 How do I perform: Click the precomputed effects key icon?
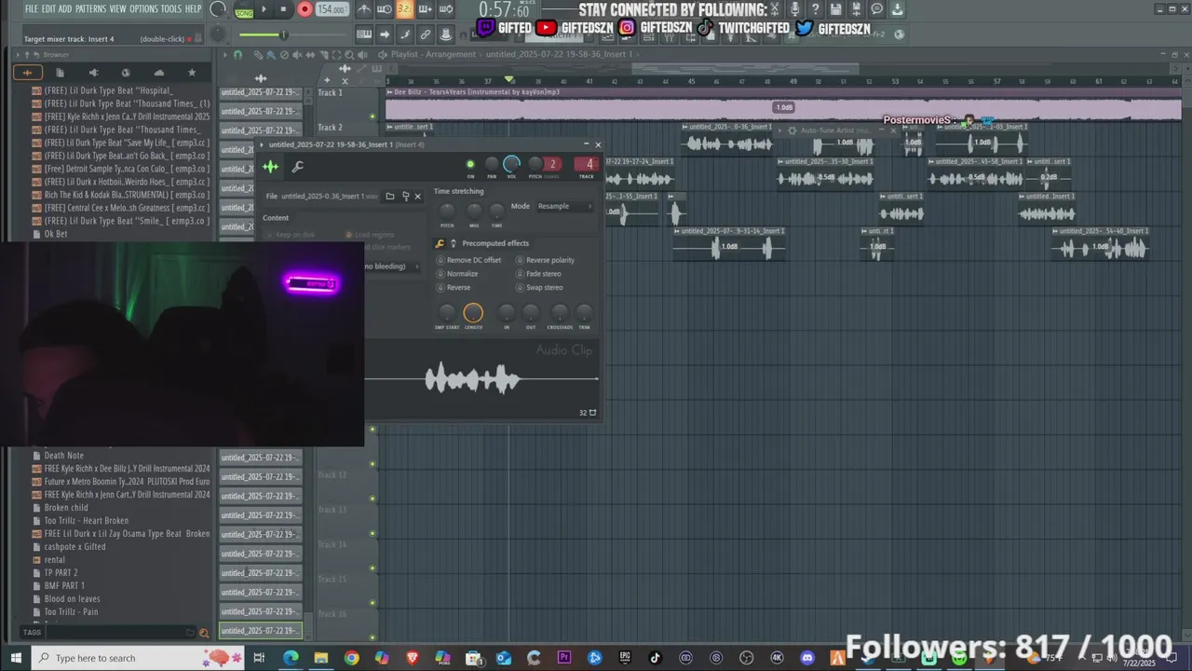(x=440, y=243)
